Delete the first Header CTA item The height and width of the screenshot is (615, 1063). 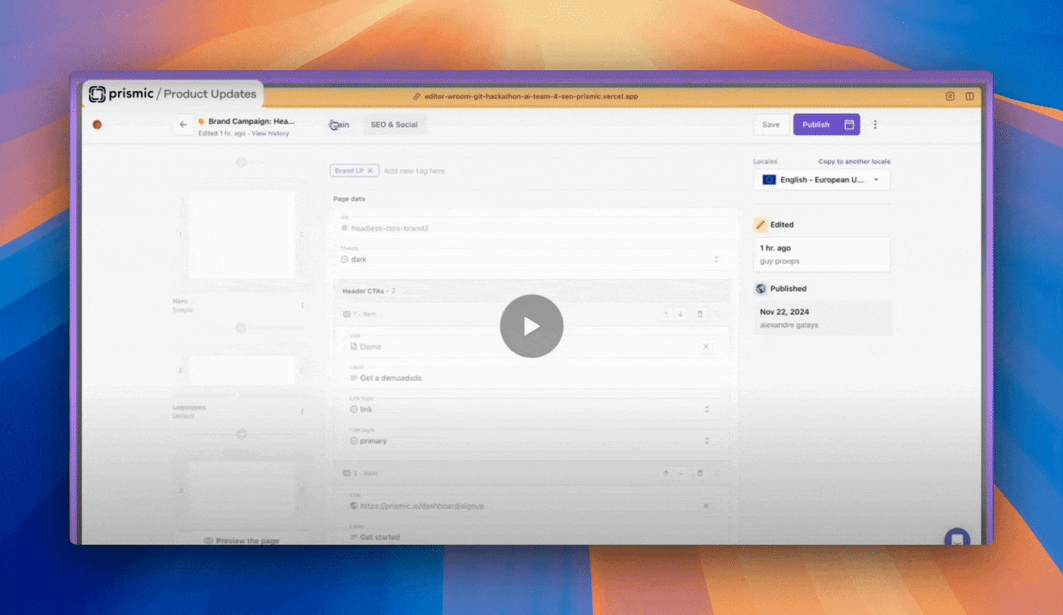tap(700, 313)
